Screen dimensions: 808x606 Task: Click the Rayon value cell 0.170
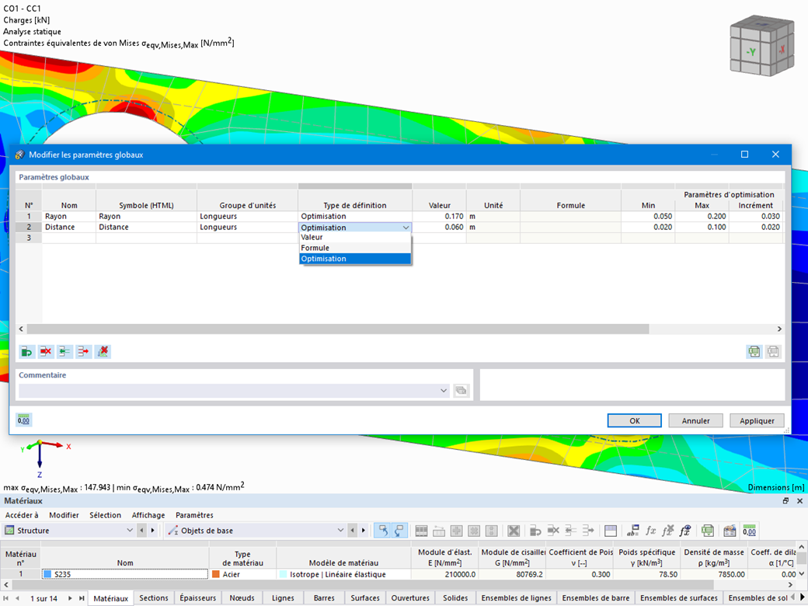[439, 217]
